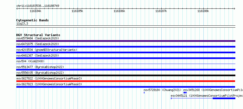Click the nsv6579484 (Sedlazeck2020) label

38,38
